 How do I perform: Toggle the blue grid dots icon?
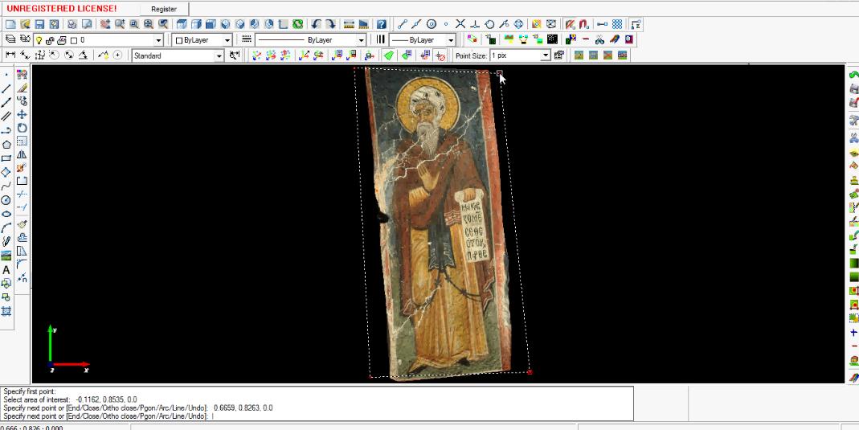pyautogui.click(x=617, y=24)
